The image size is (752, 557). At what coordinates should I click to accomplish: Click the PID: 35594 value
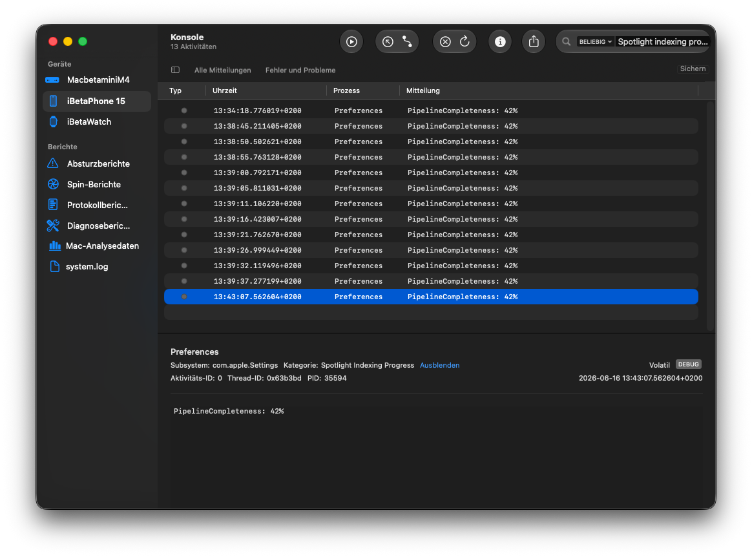pos(327,378)
